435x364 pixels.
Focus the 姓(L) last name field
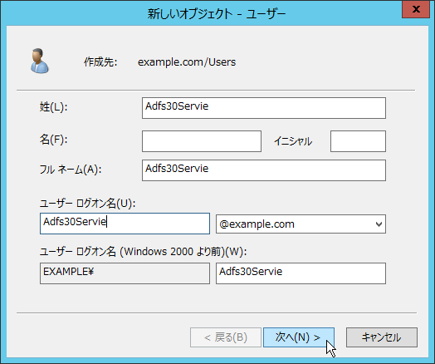pos(263,108)
